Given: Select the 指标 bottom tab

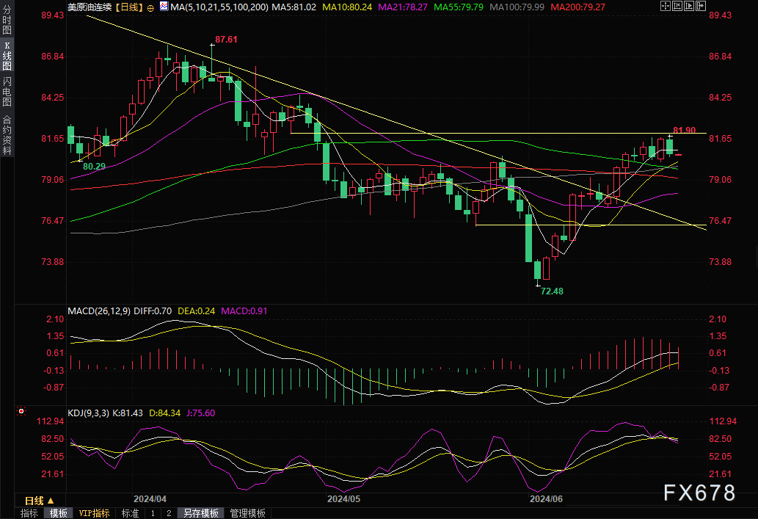Looking at the screenshot, I should tap(29, 513).
